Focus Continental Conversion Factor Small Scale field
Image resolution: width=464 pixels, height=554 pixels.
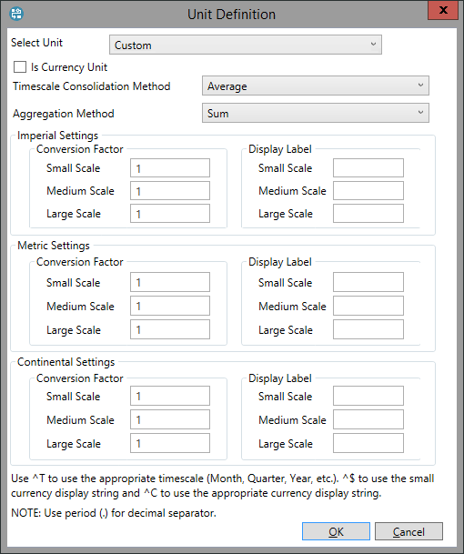coord(170,396)
